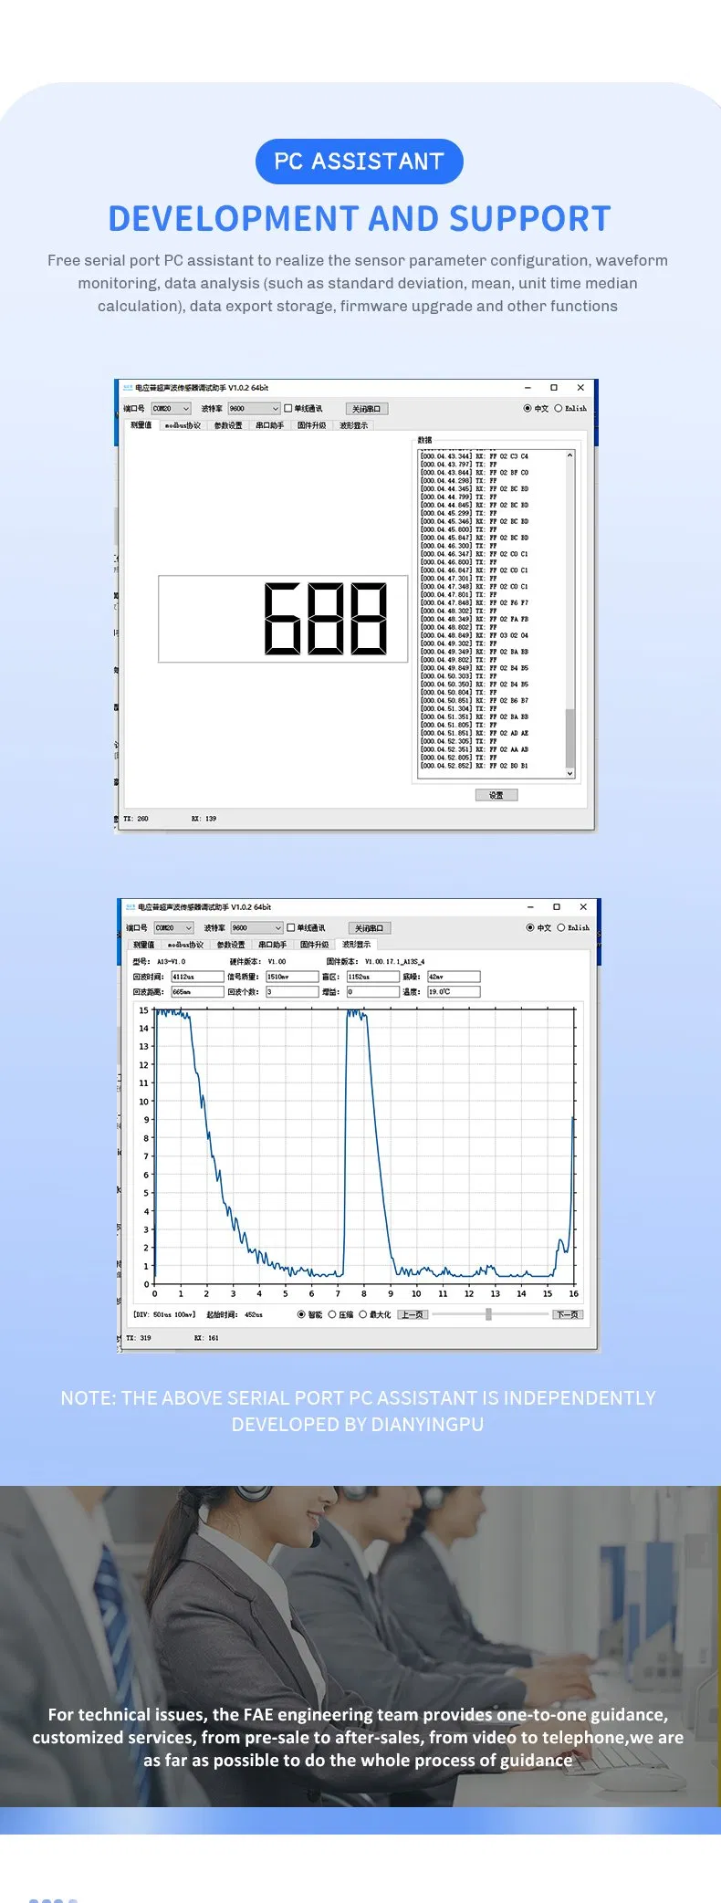This screenshot has width=721, height=1903.
Task: Click the app logo icon in the 688 measurement window title bar
Action: [129, 388]
